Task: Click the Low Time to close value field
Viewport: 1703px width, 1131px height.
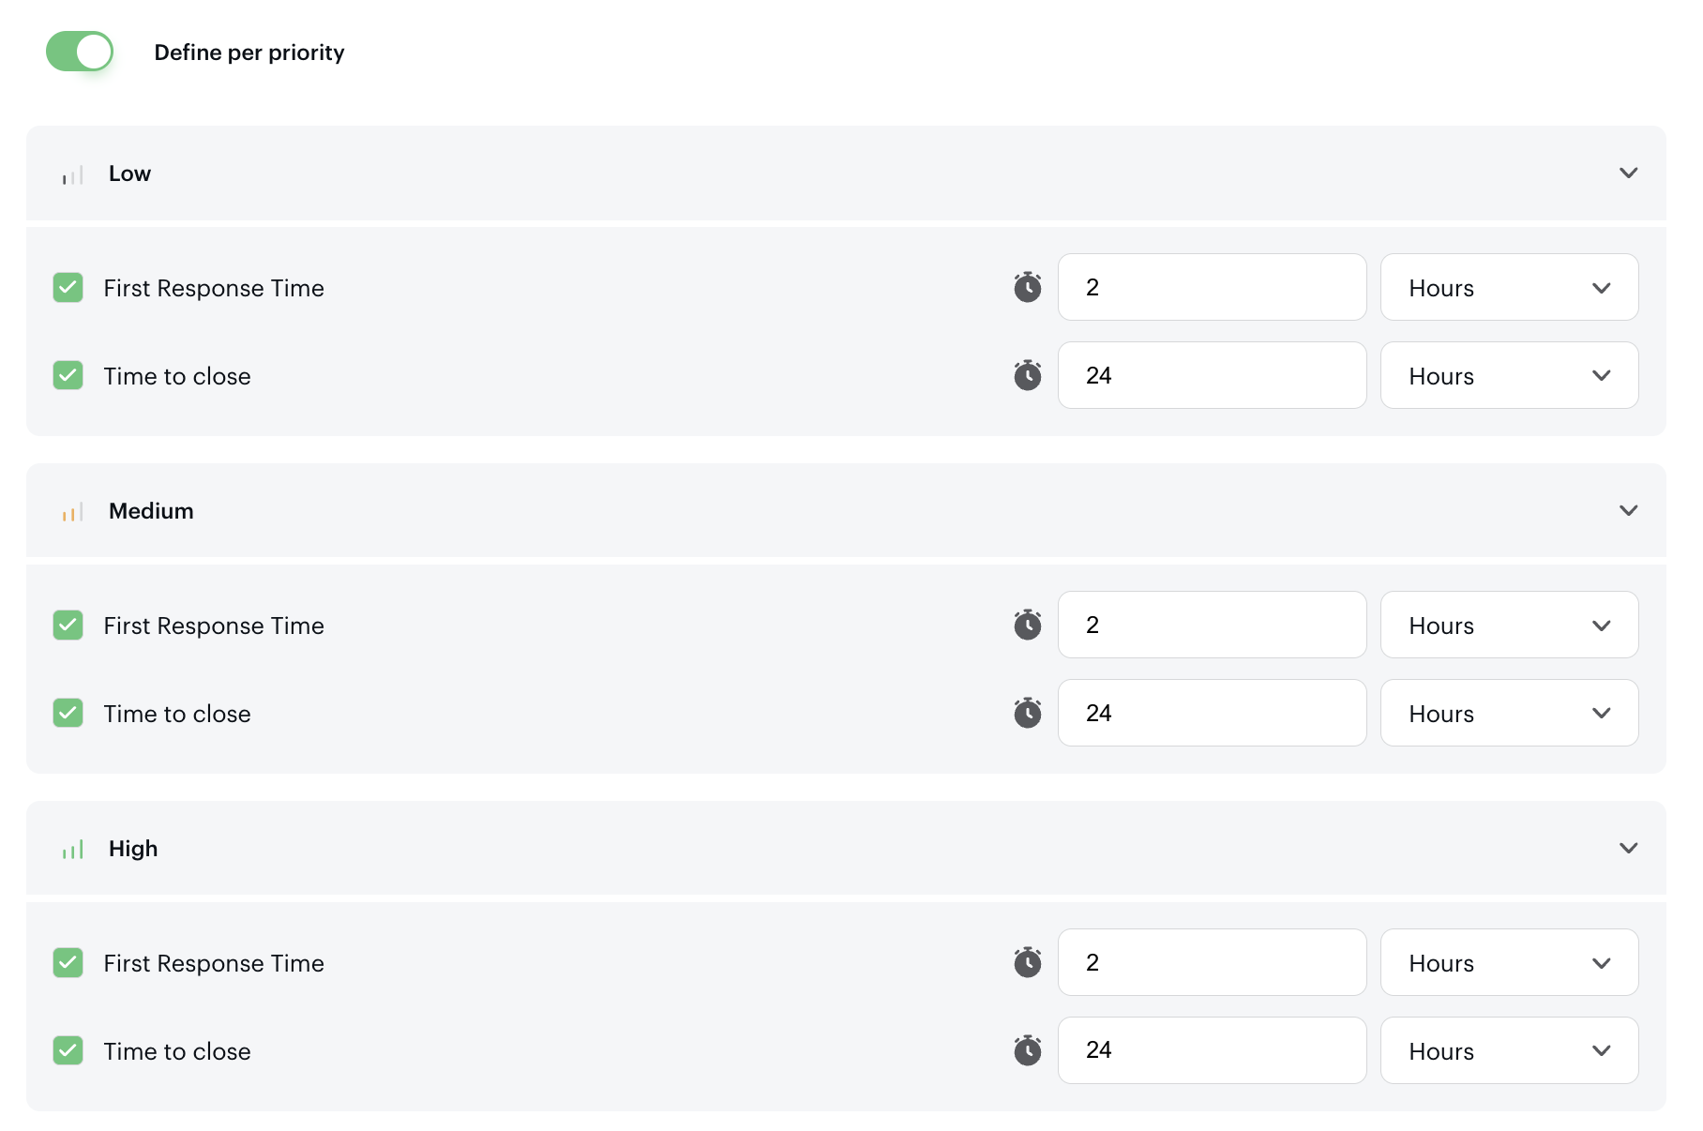Action: pos(1212,375)
